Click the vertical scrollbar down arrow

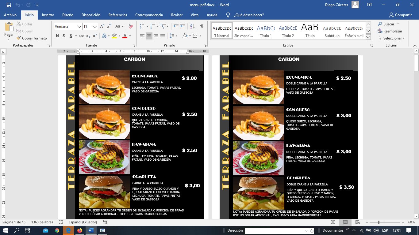coord(416,216)
